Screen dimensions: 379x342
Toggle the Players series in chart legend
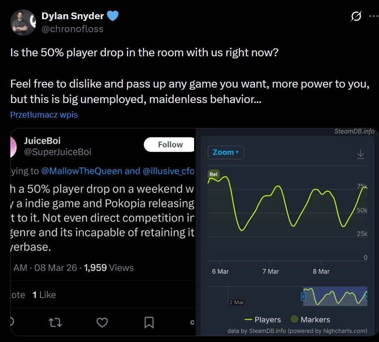click(x=263, y=319)
